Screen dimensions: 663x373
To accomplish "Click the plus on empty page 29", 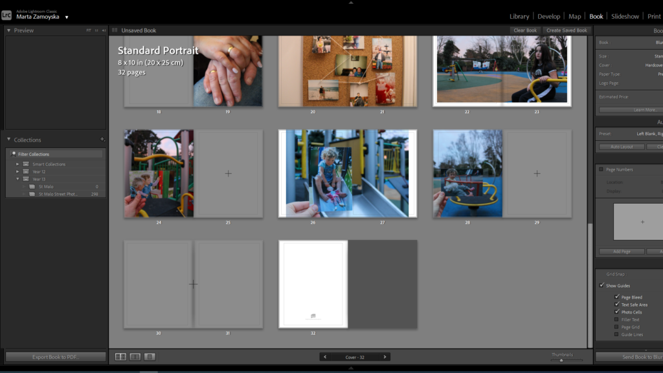I will pyautogui.click(x=537, y=173).
